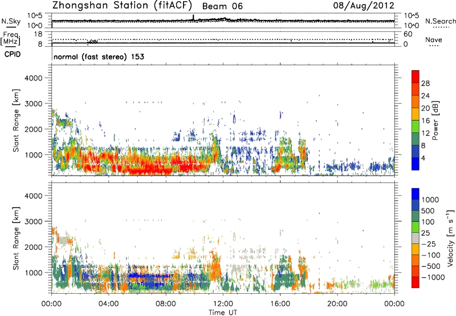Click the 'CPID' label
Viewport: 456px width, 316px height.
click(13, 54)
